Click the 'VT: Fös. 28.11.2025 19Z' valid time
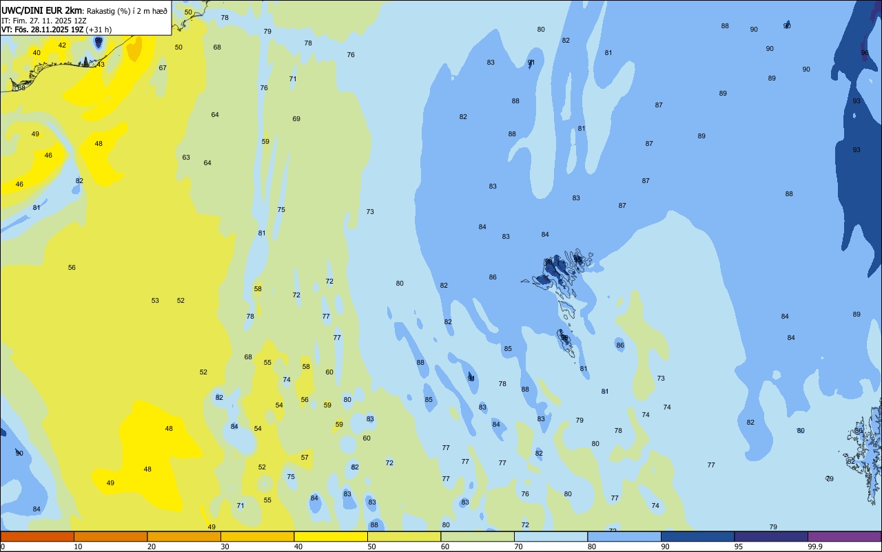Screen dimensions: 882x552 pos(43,30)
